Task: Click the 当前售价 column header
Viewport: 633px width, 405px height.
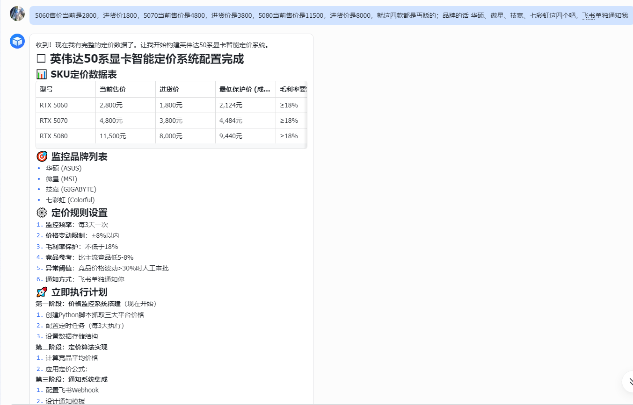Action: point(125,89)
